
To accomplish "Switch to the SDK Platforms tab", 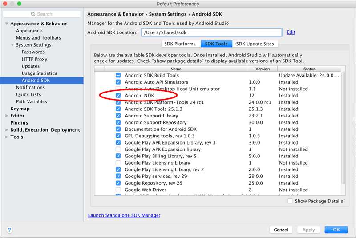I will click(181, 44).
